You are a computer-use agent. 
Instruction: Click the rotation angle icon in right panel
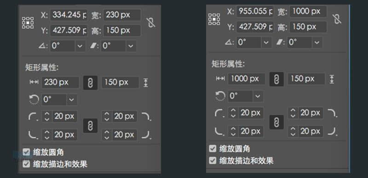tap(229, 43)
